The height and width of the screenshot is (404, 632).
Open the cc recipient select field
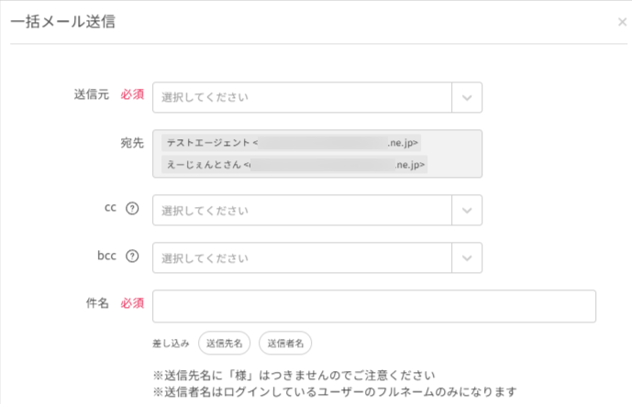pyautogui.click(x=302, y=211)
